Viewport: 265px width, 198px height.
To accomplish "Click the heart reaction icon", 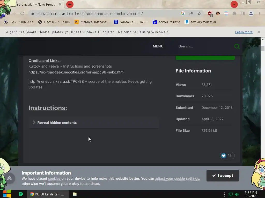I will coord(223,155).
